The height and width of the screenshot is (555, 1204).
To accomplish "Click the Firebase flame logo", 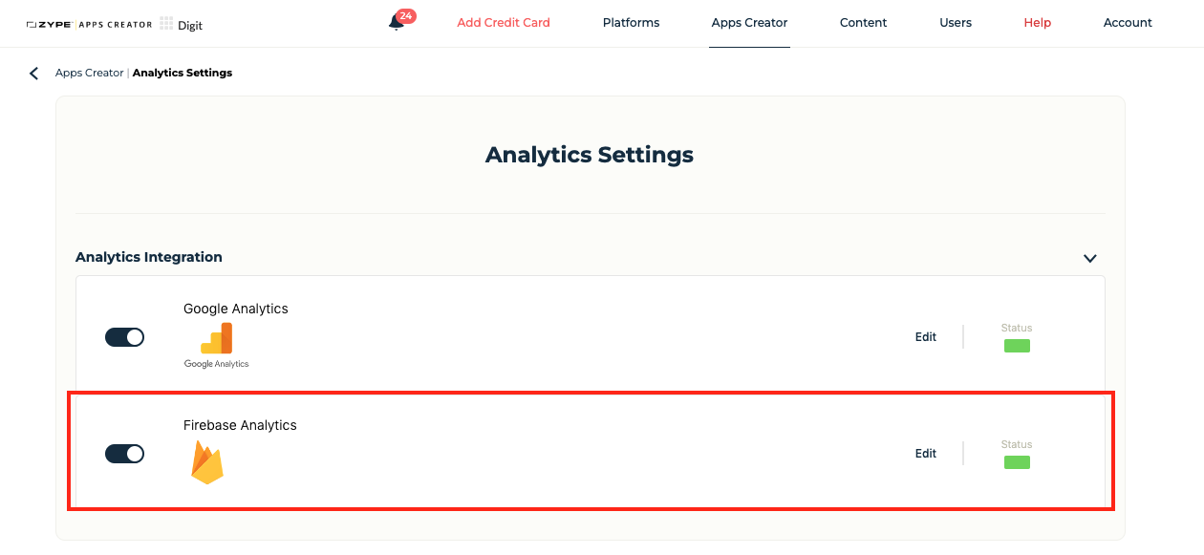I will (x=207, y=462).
